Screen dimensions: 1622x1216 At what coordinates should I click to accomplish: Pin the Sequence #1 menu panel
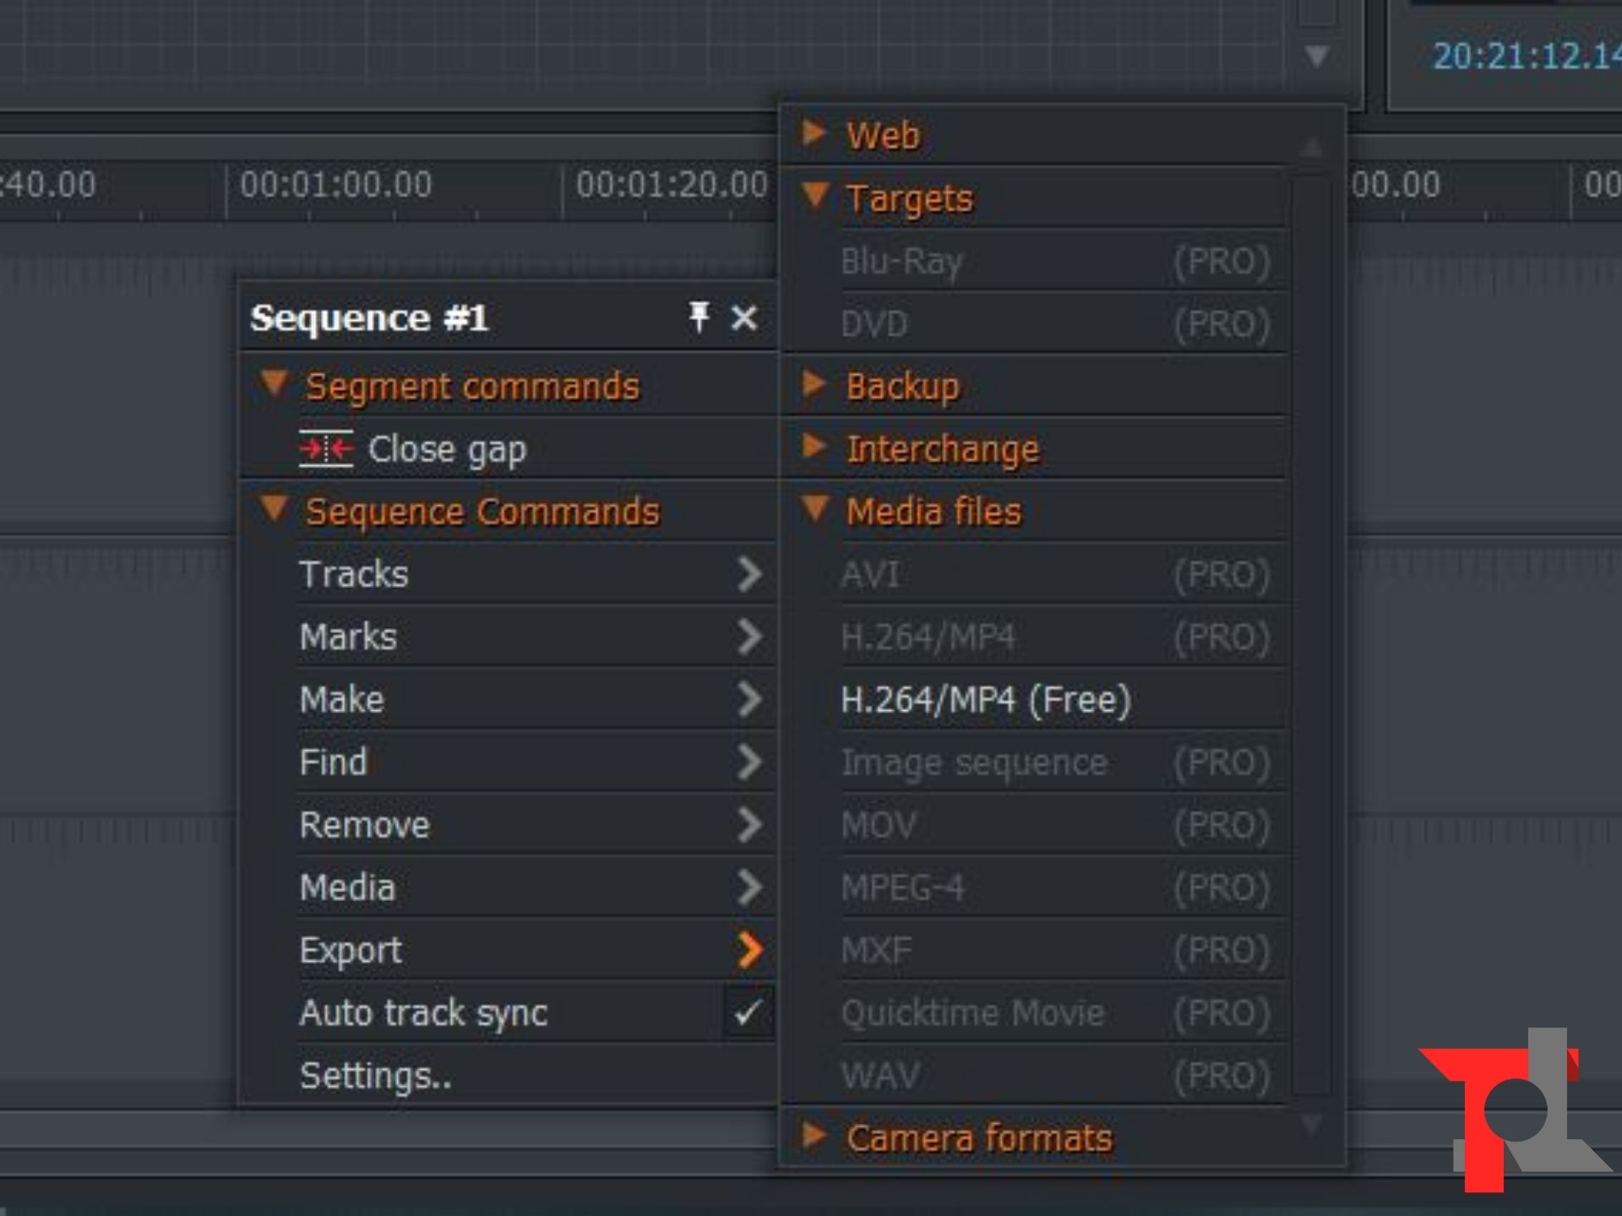coord(699,318)
